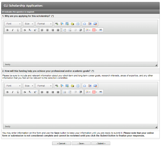Insert bulleted list in second editor

[x=70, y=92]
